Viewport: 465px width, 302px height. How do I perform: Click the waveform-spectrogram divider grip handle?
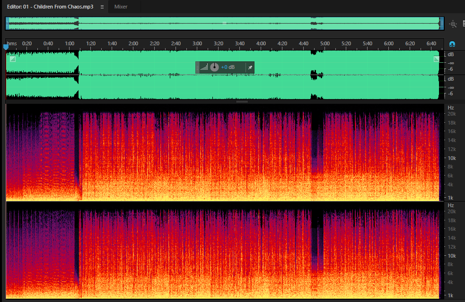[242, 101]
